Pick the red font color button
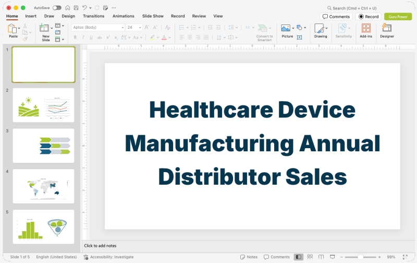Viewport: 417px width, 263px height. [x=164, y=38]
